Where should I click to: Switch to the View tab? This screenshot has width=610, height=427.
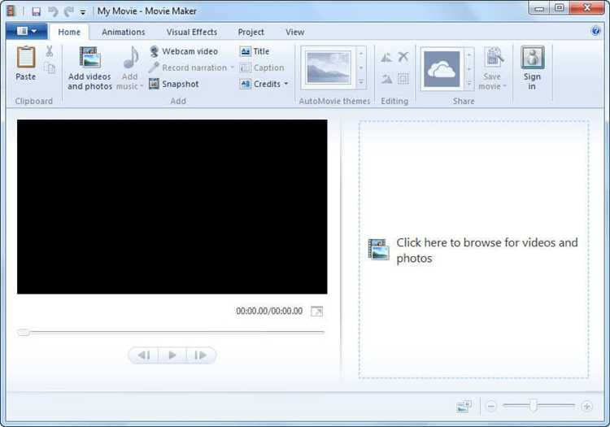click(x=295, y=32)
